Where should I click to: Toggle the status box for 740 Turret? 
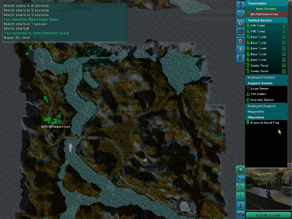(284, 31)
